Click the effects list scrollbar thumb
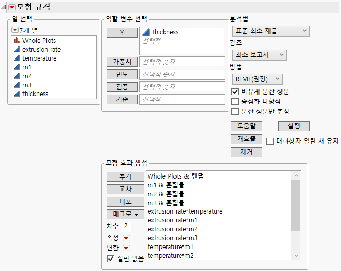The image size is (341, 271). [x=296, y=205]
